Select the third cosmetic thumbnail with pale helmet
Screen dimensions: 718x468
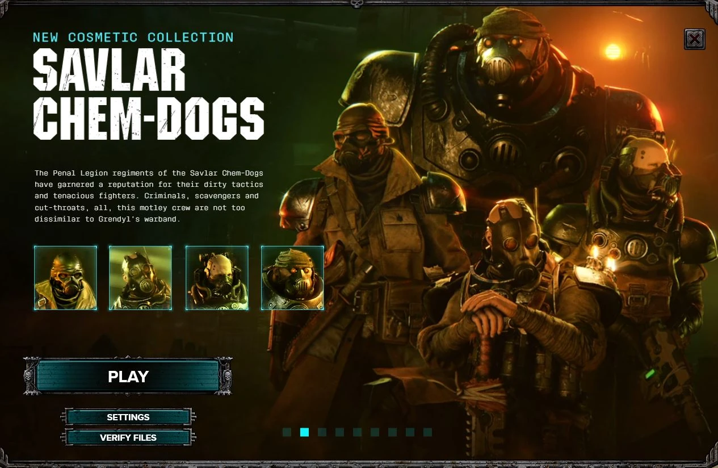pyautogui.click(x=217, y=278)
